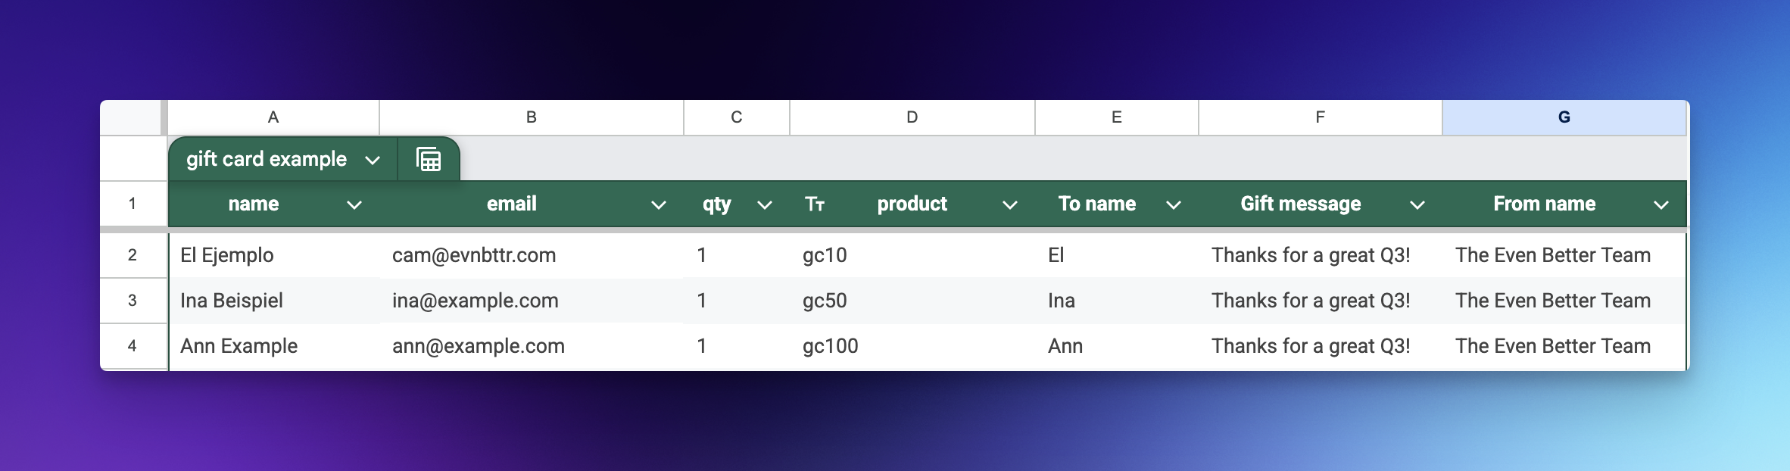
Task: Select column A header
Action: coord(273,117)
